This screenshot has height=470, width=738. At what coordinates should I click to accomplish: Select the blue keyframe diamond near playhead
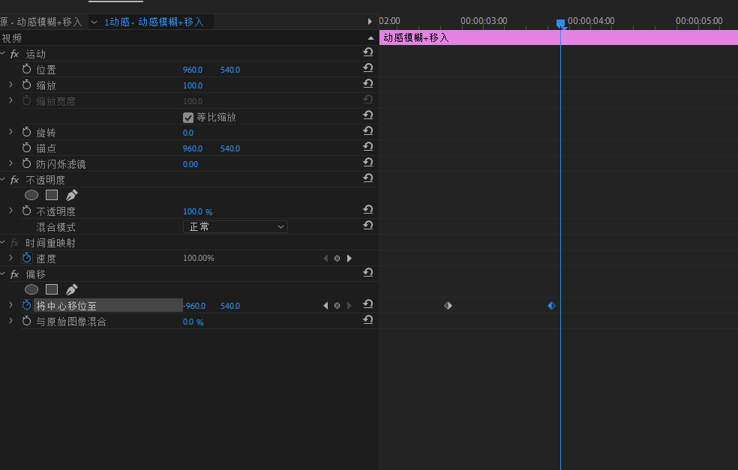point(551,306)
